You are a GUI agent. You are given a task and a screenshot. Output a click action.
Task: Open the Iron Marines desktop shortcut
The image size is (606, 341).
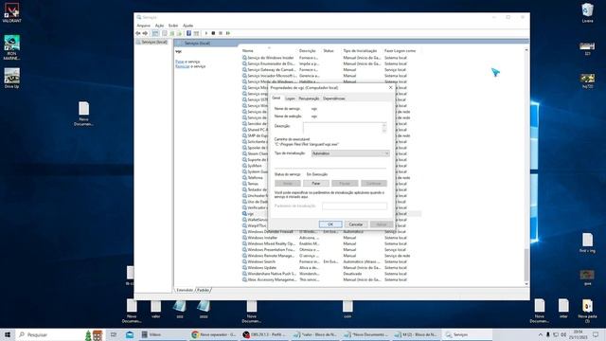pos(11,47)
